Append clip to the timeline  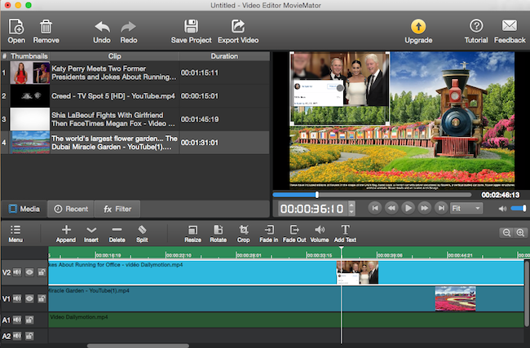point(66,234)
